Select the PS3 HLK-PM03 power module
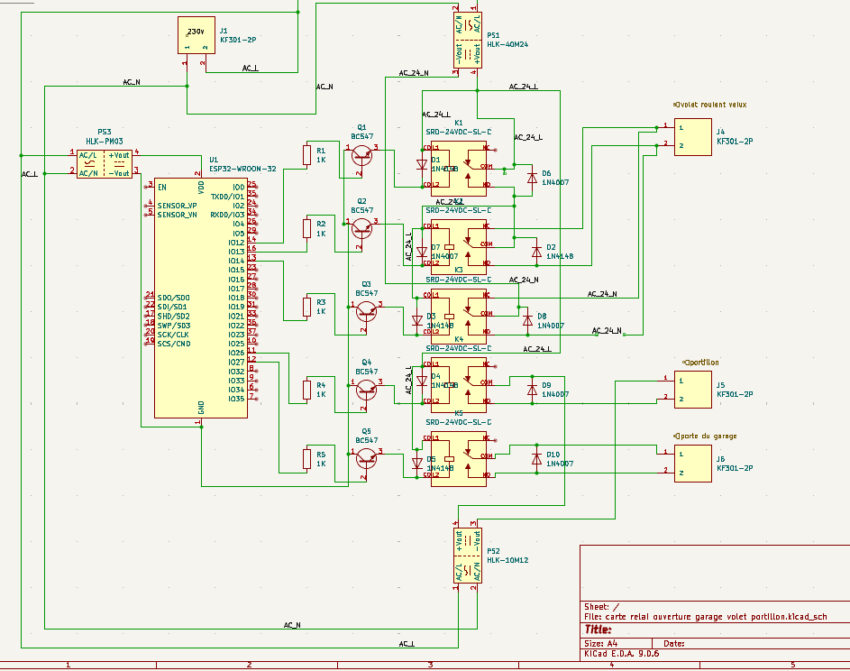Screen dimensions: 850x671 tap(105, 164)
